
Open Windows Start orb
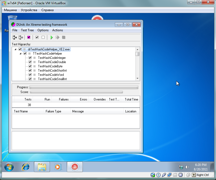9,167
